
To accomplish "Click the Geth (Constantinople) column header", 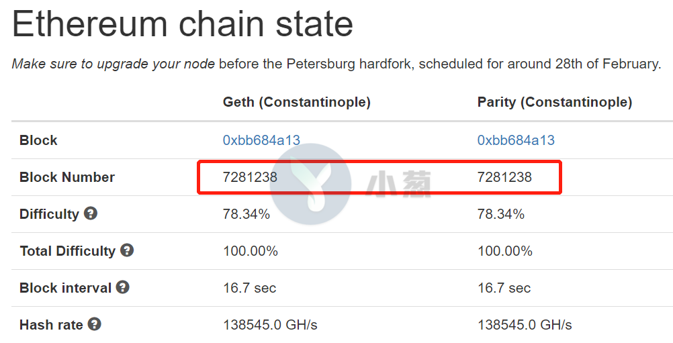I will [297, 102].
